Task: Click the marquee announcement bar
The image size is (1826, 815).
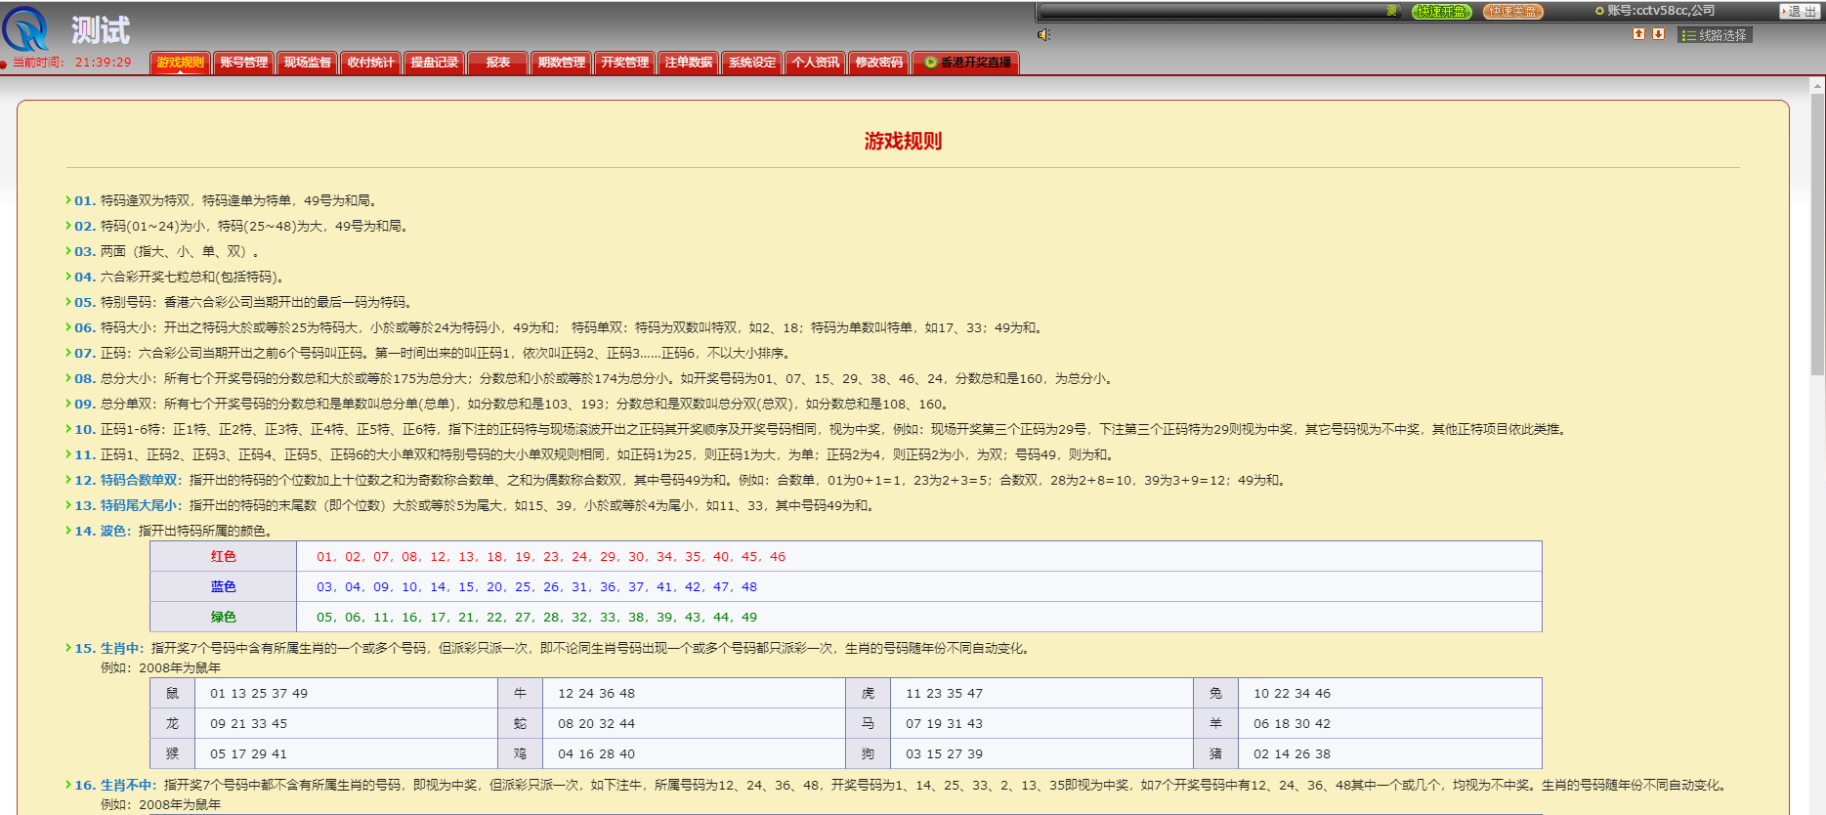Action: pyautogui.click(x=1220, y=12)
